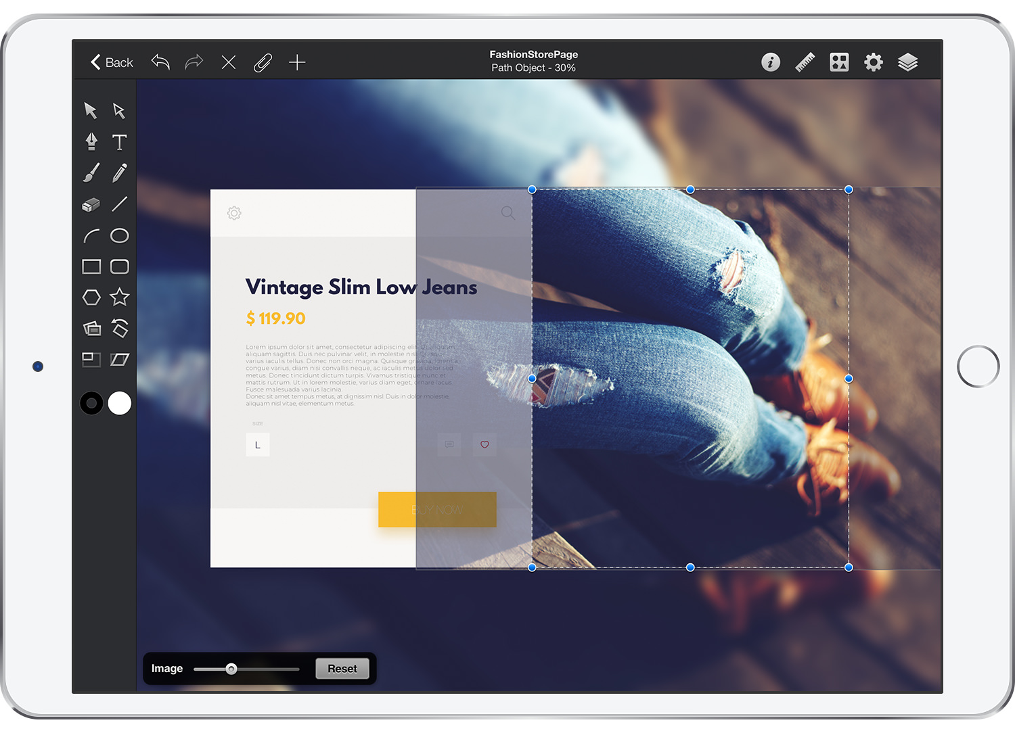Viewport: 1015px width, 733px height.
Task: Select the Rounded Rectangle tool
Action: point(120,266)
